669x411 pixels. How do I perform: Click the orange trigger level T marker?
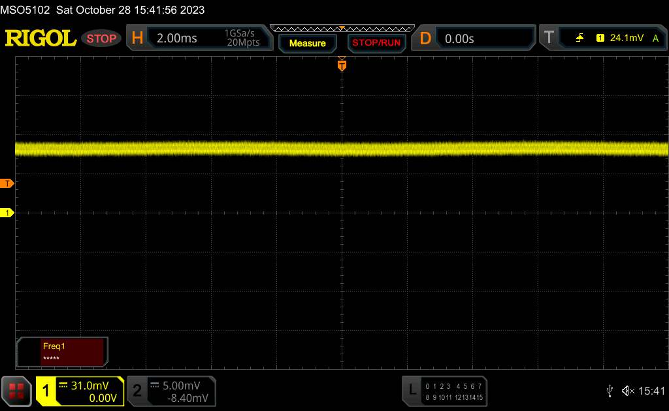[x=7, y=183]
